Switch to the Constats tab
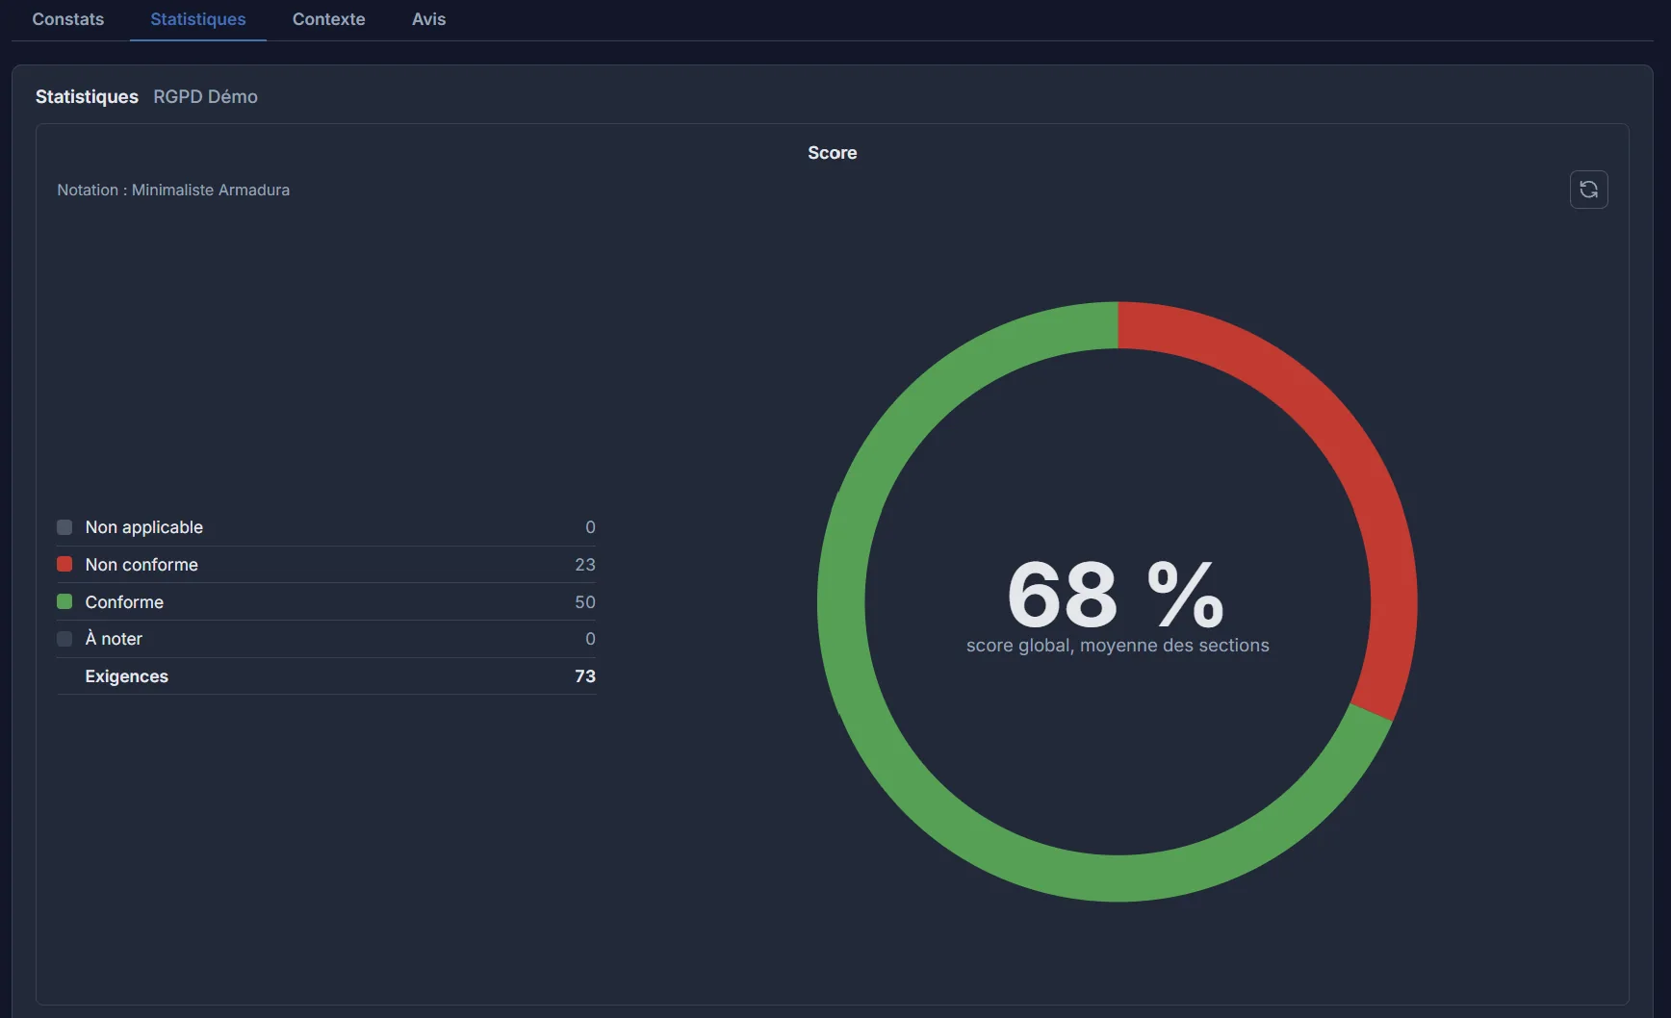The image size is (1671, 1018). click(68, 19)
